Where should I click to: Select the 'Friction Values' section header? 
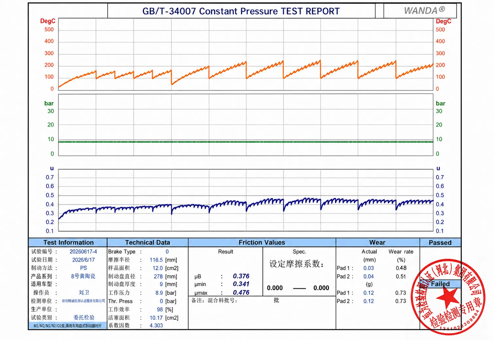tap(262, 242)
